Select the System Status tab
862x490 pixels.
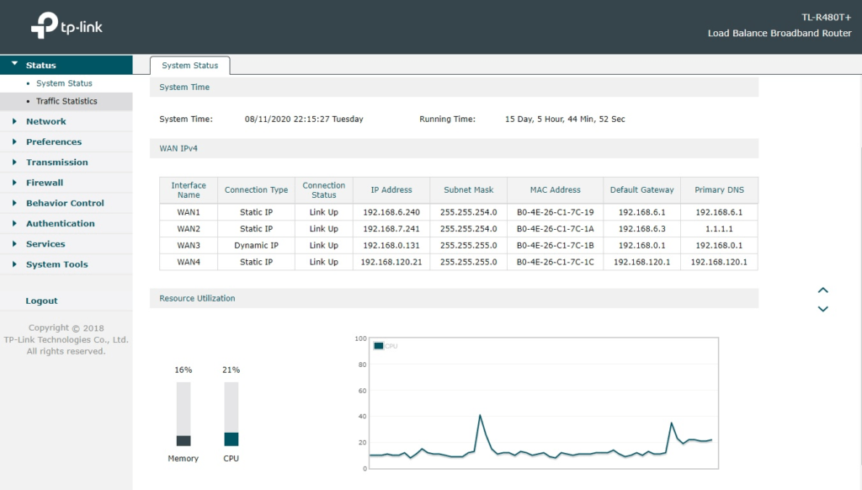pos(189,66)
